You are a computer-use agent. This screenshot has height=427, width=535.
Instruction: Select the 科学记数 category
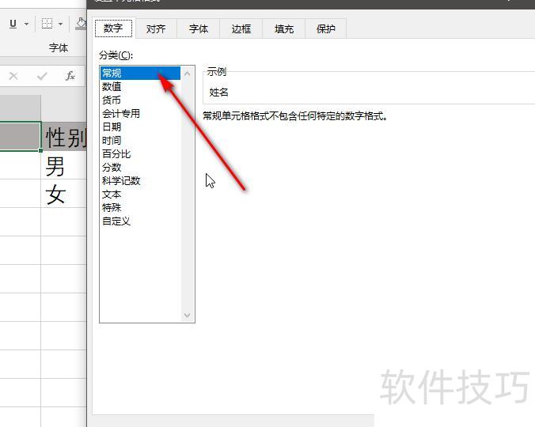140,180
